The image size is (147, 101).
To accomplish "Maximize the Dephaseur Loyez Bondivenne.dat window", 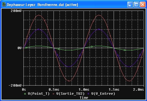I will point(136,4).
